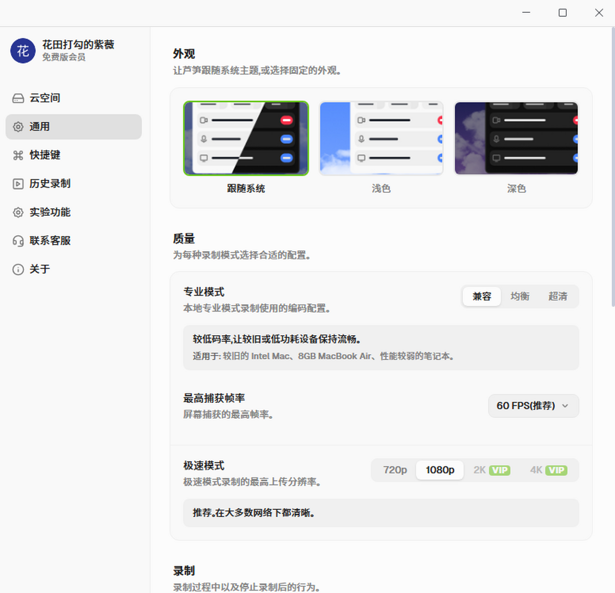The height and width of the screenshot is (593, 615).
Task: Pick the 深色 dark theme thumbnail
Action: click(517, 138)
